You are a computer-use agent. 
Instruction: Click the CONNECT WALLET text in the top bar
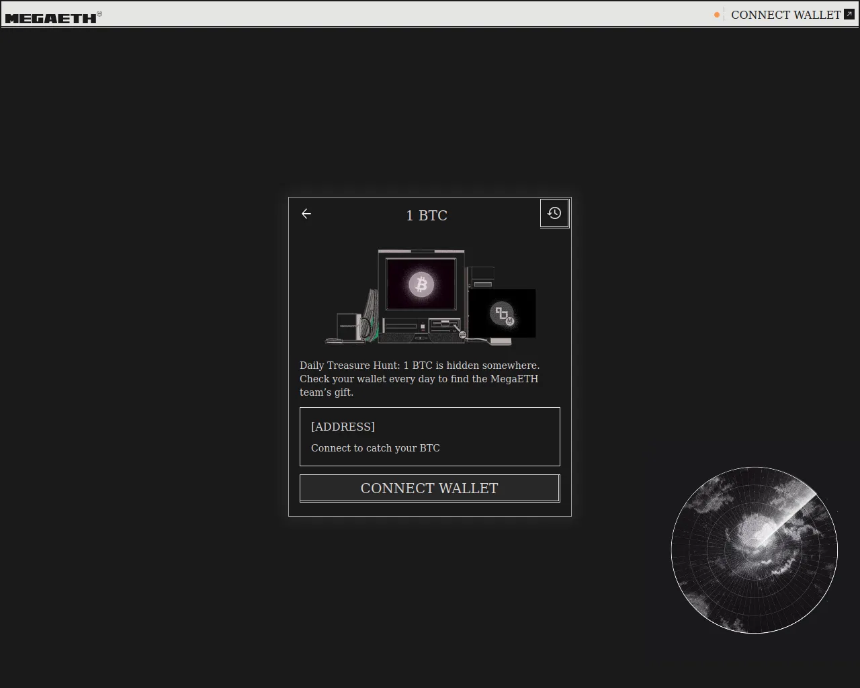(x=785, y=15)
